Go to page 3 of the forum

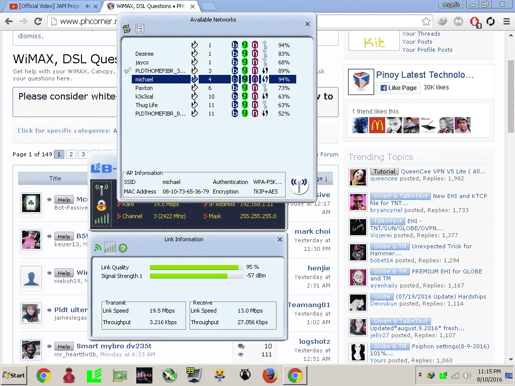pos(83,154)
